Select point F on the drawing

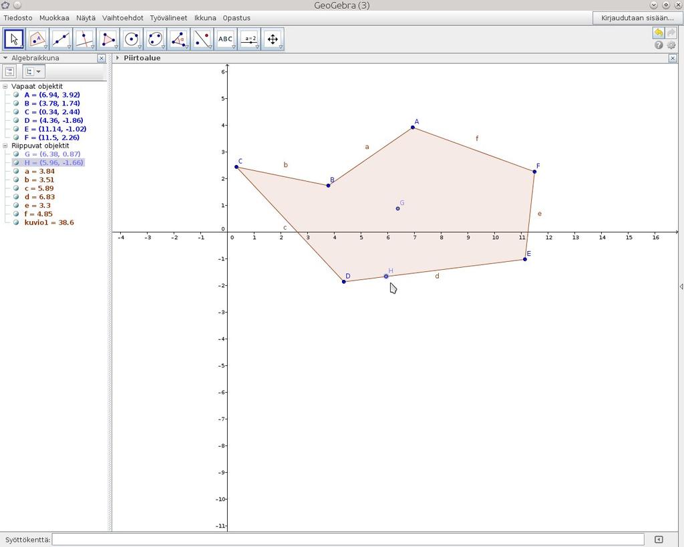[x=534, y=172]
